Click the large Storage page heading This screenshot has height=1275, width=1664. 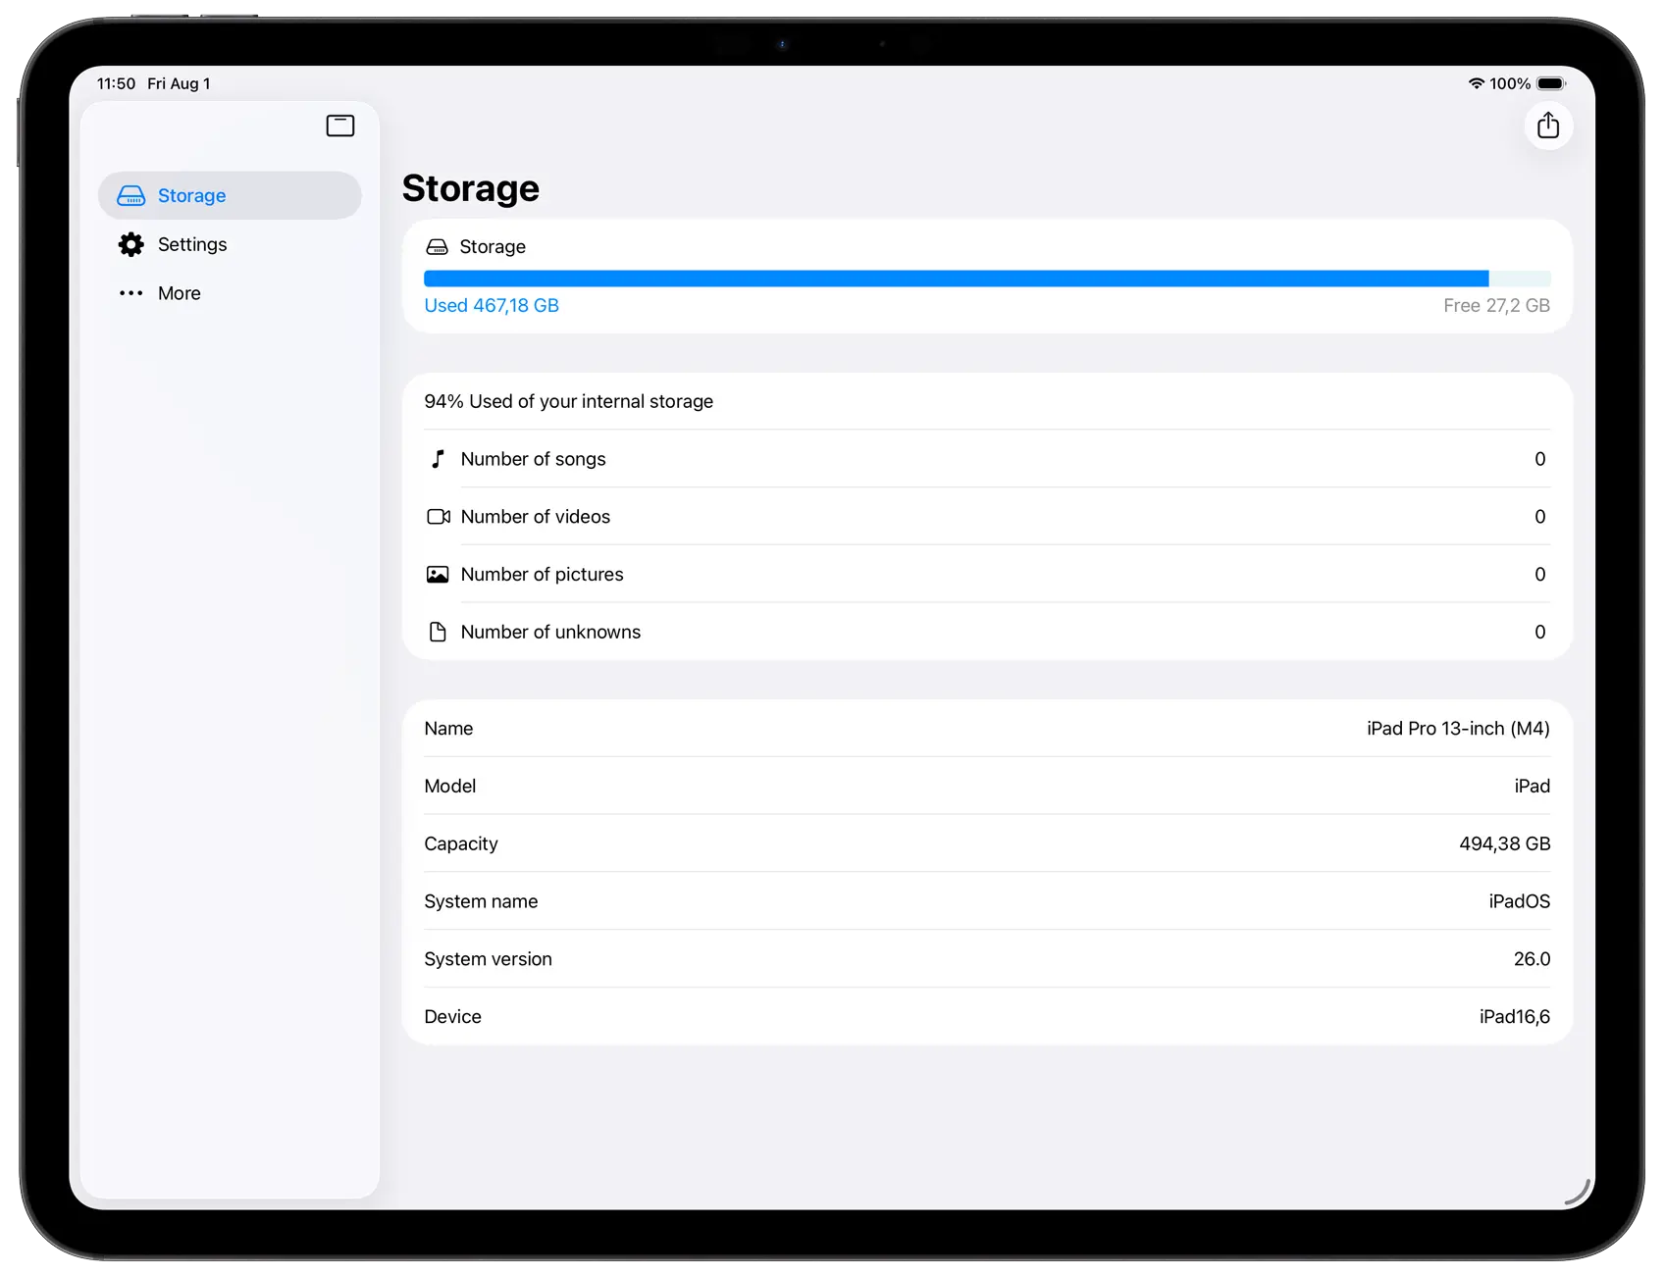(471, 188)
